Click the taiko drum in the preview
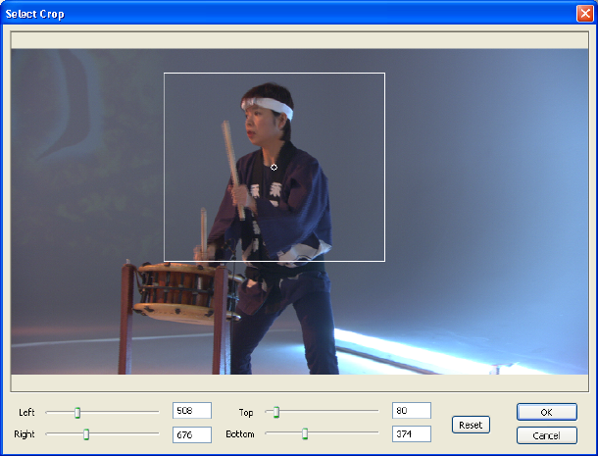The height and width of the screenshot is (456, 598). (174, 292)
